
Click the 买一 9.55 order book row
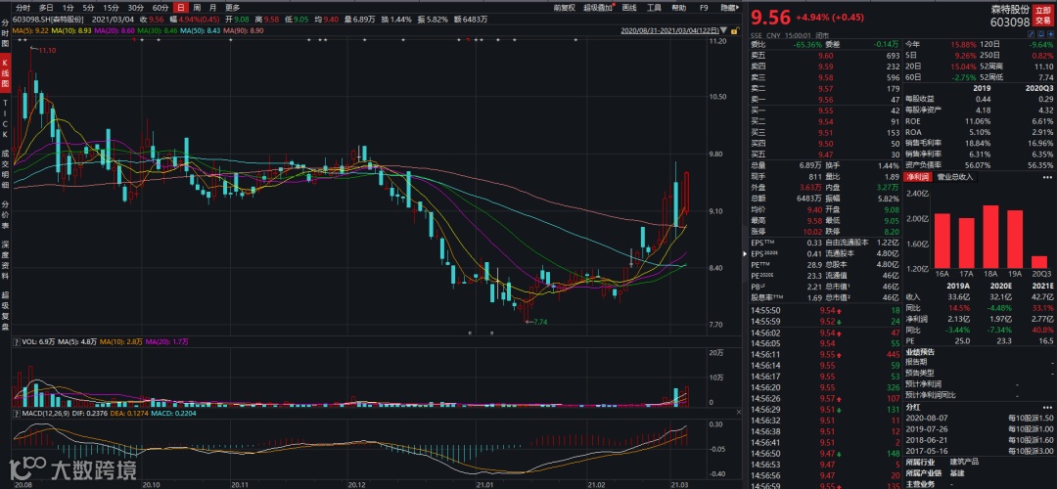(x=825, y=111)
